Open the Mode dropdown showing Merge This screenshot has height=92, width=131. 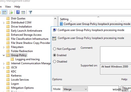click(75, 89)
